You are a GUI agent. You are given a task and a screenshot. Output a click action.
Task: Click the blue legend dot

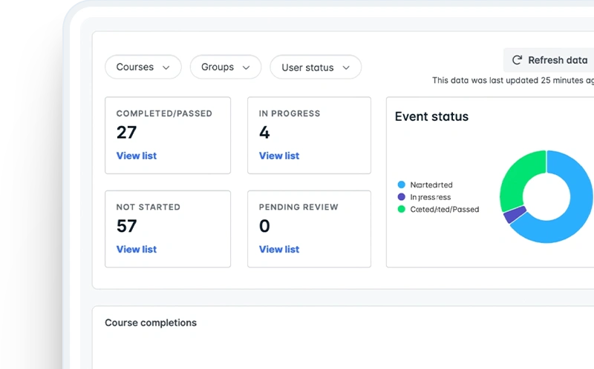point(402,184)
